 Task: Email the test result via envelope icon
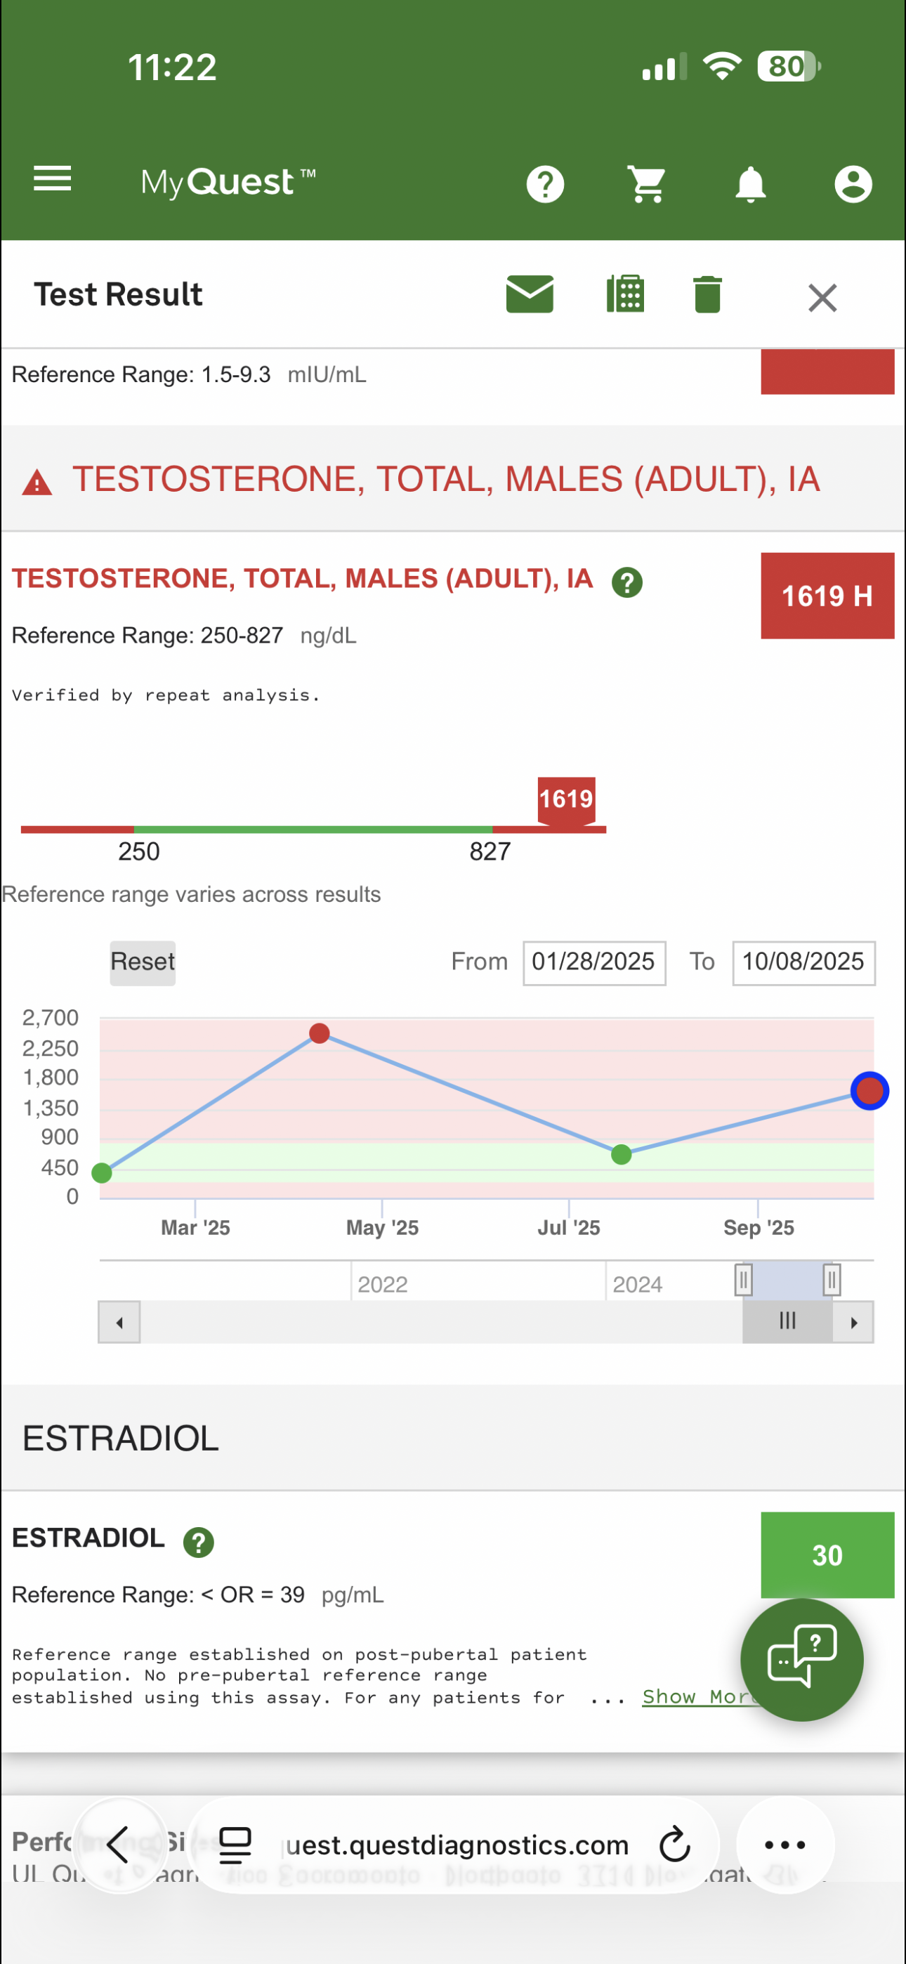tap(530, 294)
